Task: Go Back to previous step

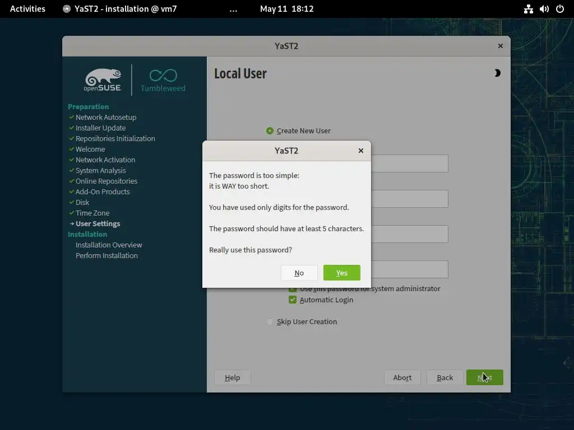Action: [445, 378]
